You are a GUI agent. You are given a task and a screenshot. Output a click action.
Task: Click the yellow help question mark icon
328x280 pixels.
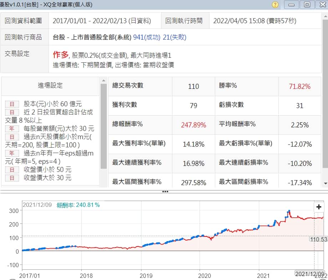click(275, 5)
